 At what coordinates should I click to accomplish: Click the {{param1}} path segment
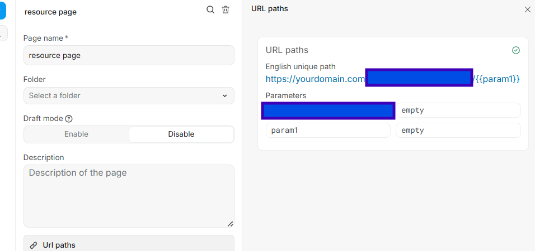498,79
